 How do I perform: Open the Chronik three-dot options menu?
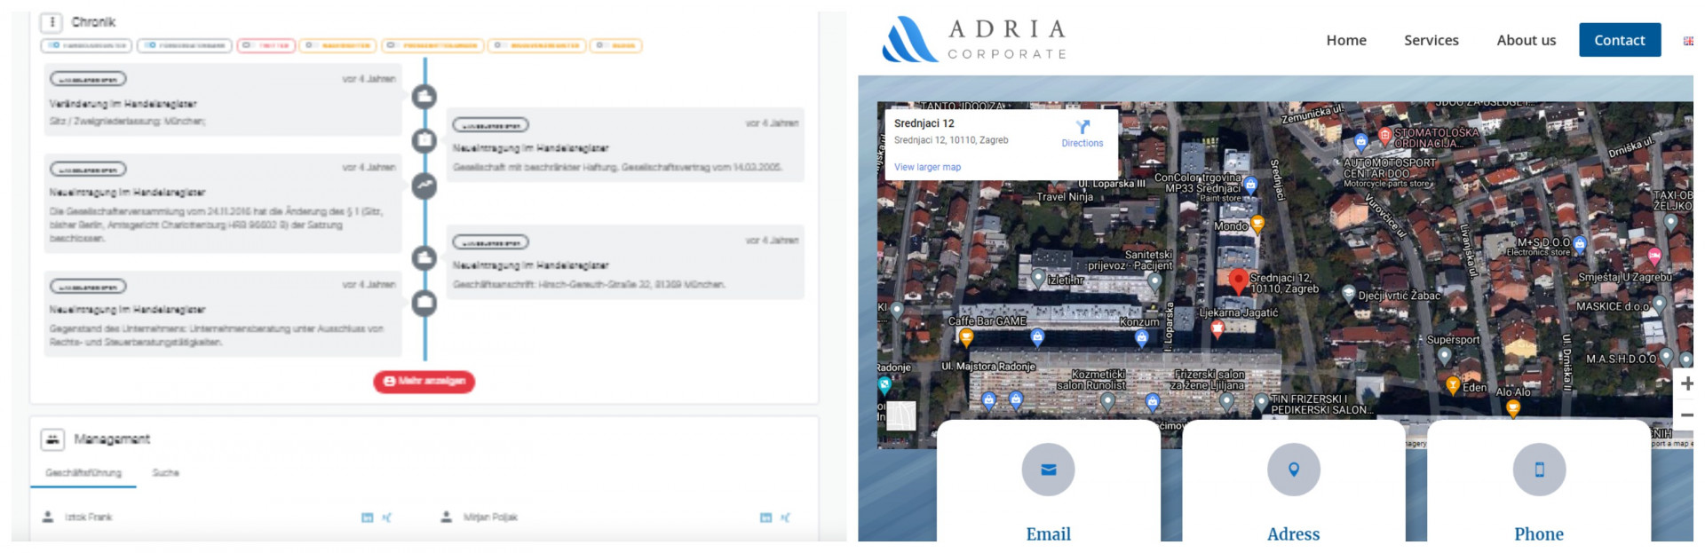[52, 22]
